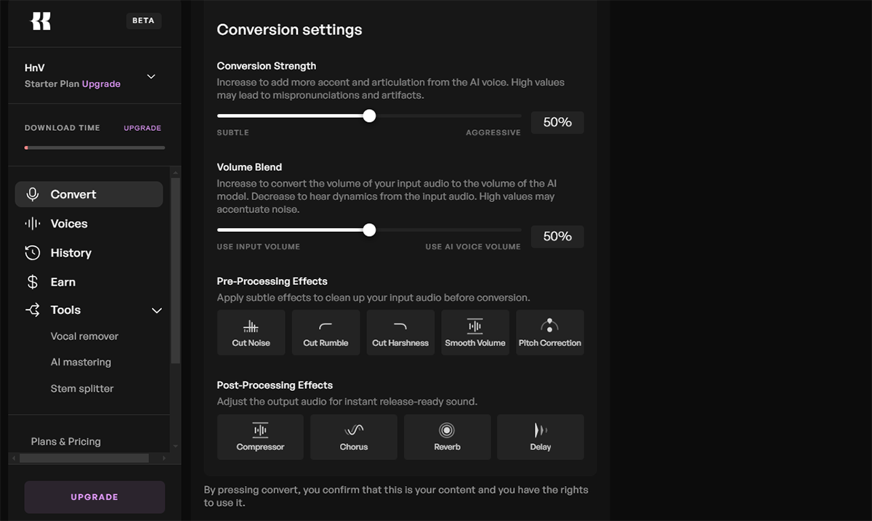This screenshot has width=872, height=521.
Task: Open Earn via its dollar icon
Action: coord(33,282)
